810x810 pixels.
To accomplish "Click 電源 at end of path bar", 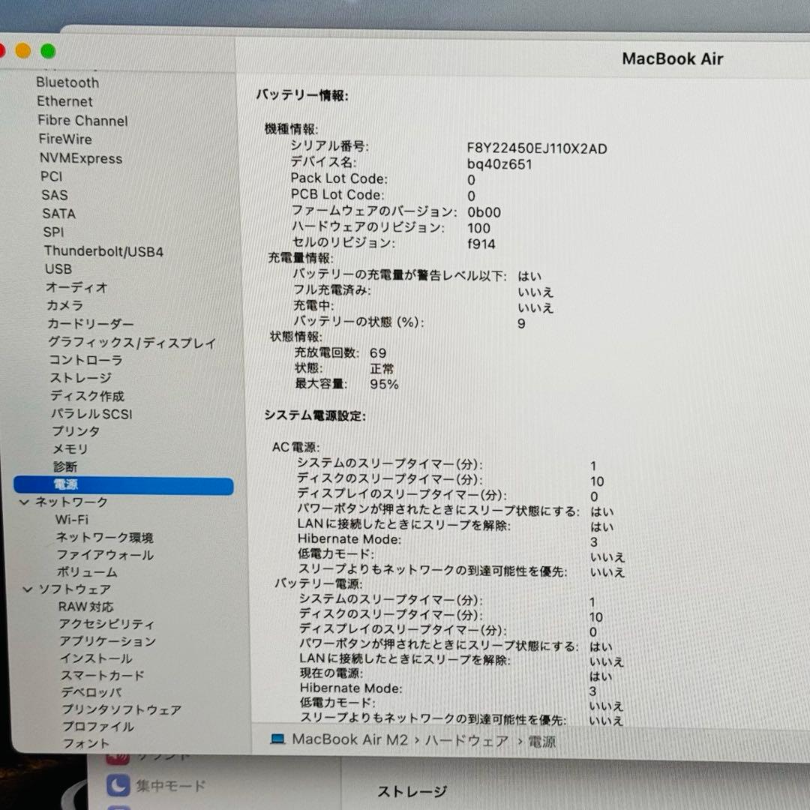I will tap(541, 742).
